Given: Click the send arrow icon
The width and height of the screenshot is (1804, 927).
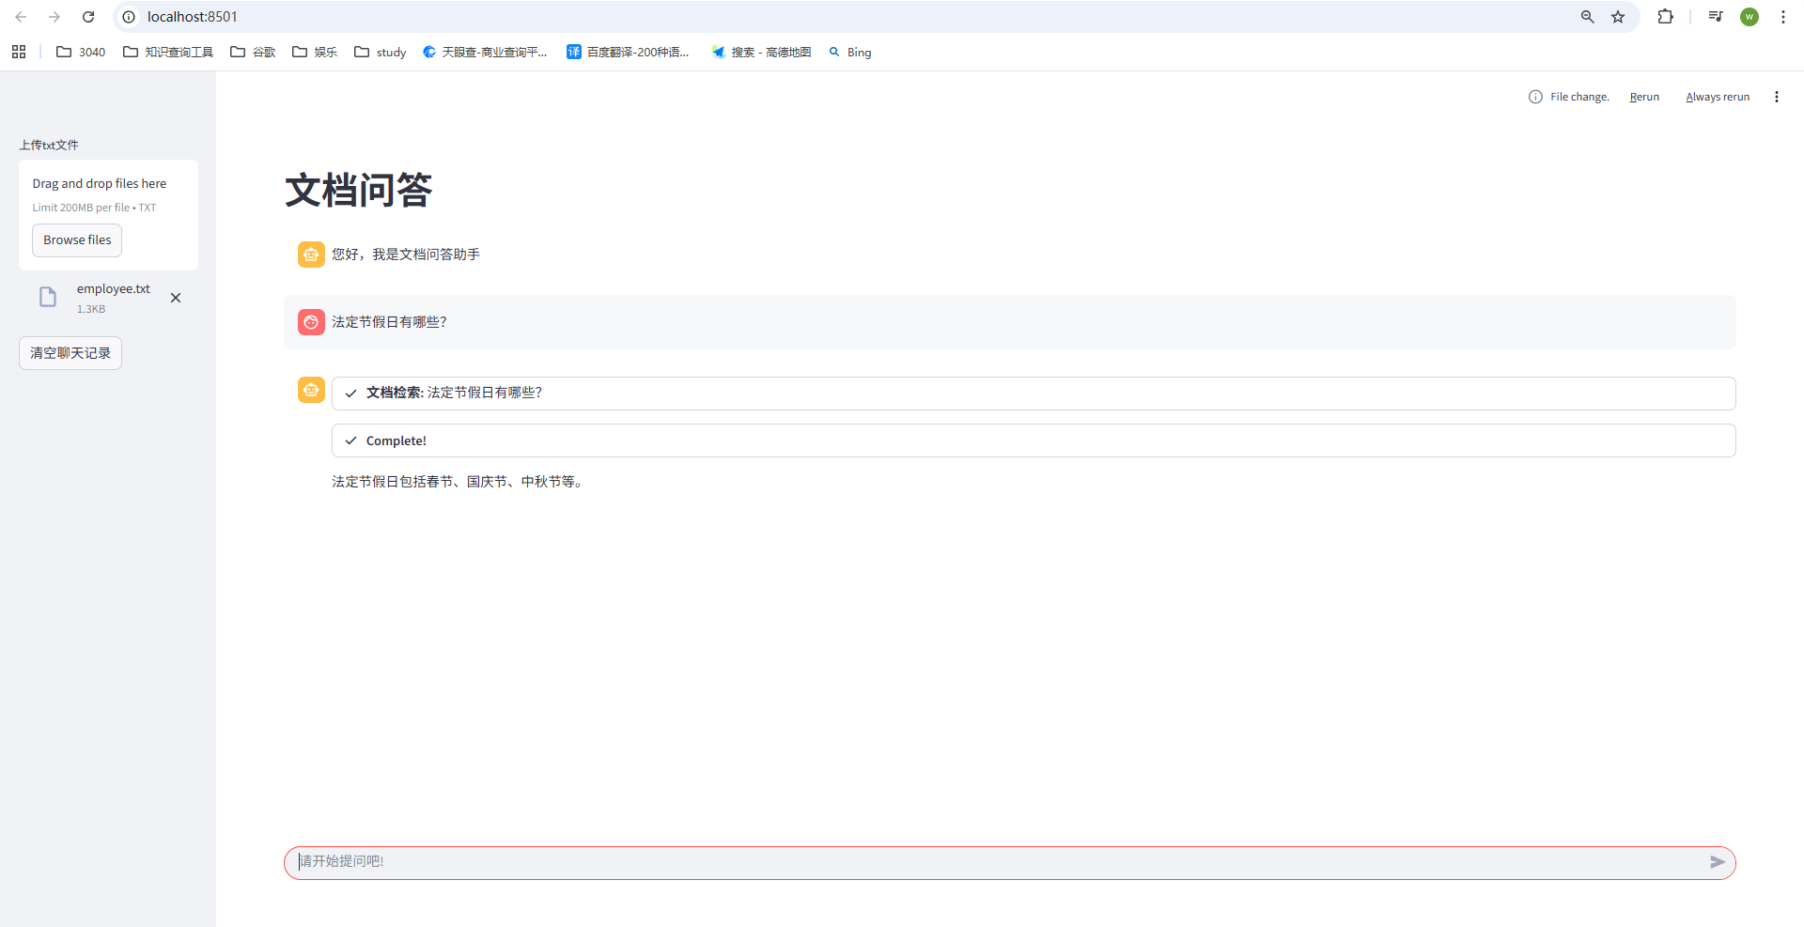Looking at the screenshot, I should tap(1718, 862).
